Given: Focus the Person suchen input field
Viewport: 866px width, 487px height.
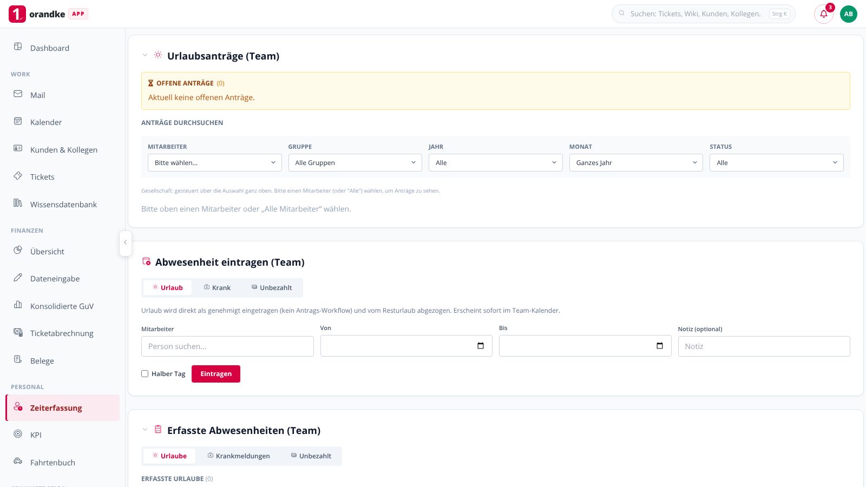Looking at the screenshot, I should pos(227,346).
